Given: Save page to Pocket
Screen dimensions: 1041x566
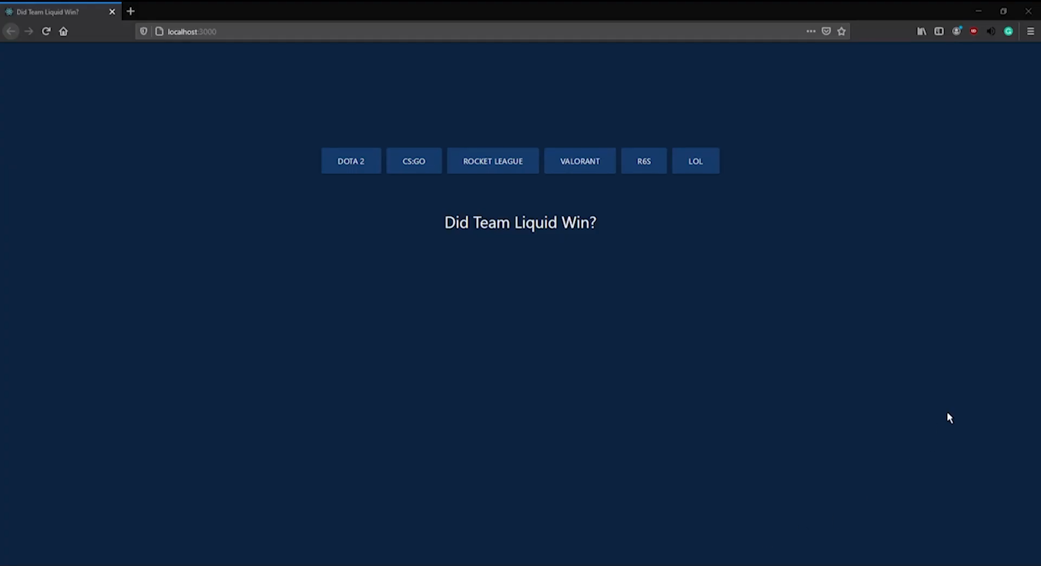Looking at the screenshot, I should pyautogui.click(x=826, y=31).
